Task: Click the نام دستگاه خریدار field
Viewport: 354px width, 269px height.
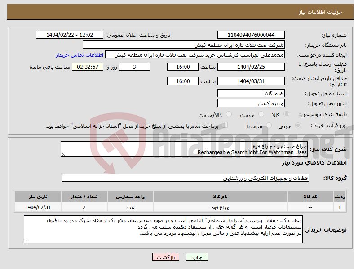Action: 184,45
